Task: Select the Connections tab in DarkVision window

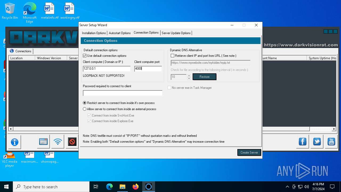Action: click(x=21, y=51)
